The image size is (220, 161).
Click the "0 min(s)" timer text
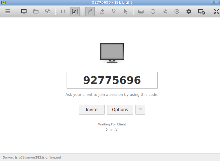point(112,130)
